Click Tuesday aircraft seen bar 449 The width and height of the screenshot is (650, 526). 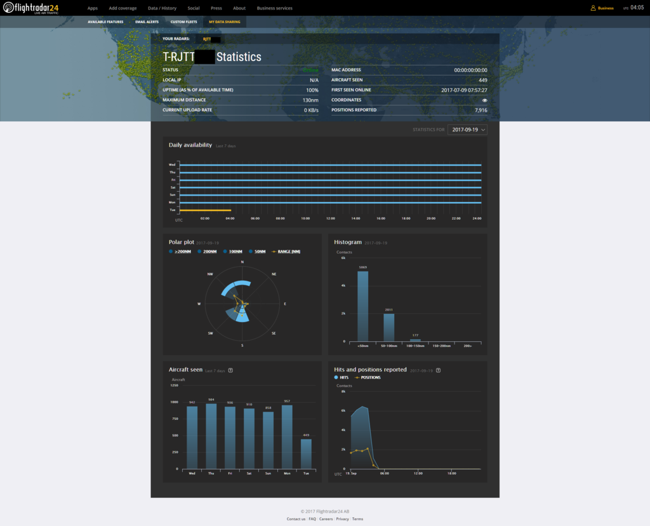click(307, 454)
